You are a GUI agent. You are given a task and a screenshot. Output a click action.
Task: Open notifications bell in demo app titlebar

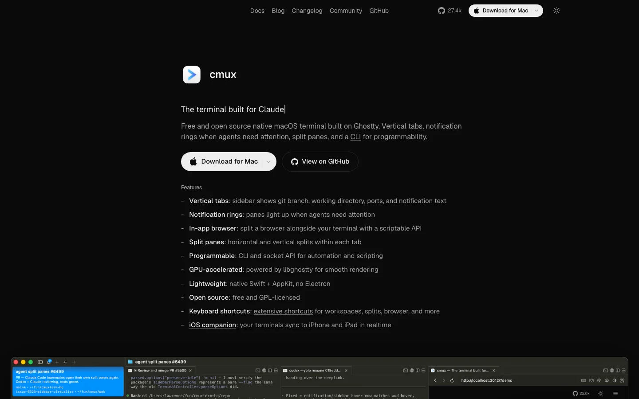pos(49,362)
